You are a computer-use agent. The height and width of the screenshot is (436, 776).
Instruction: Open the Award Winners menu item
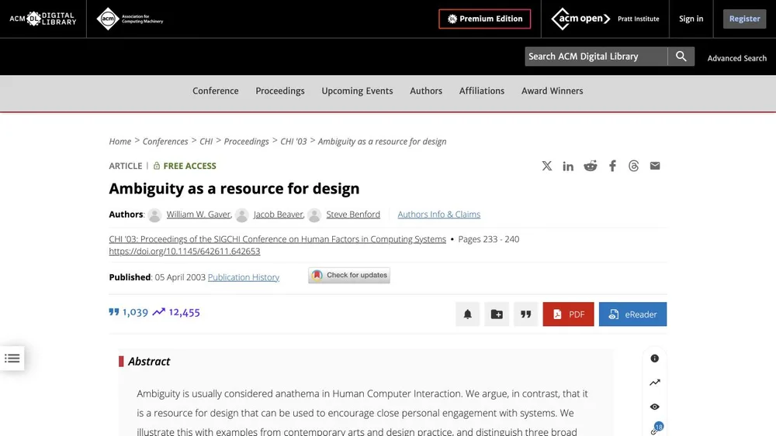click(553, 91)
